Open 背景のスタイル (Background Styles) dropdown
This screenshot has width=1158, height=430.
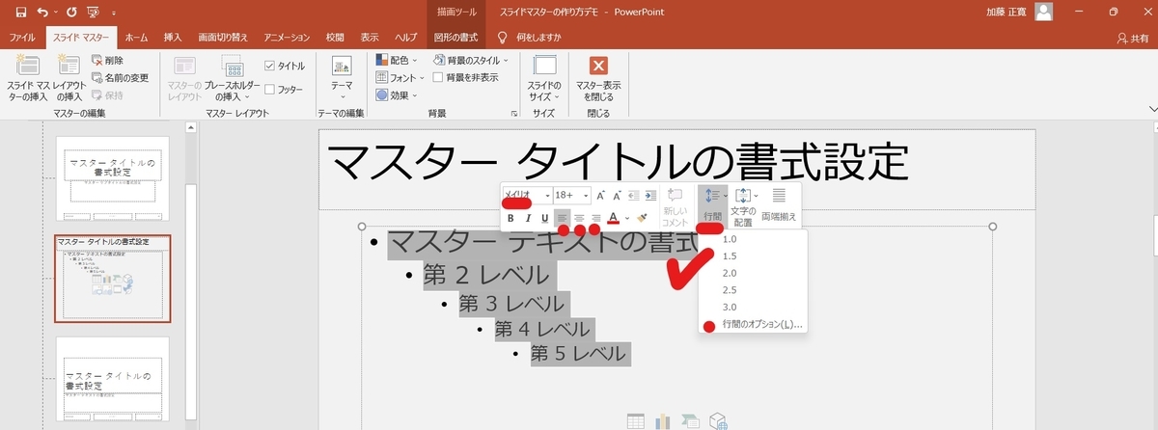(471, 60)
